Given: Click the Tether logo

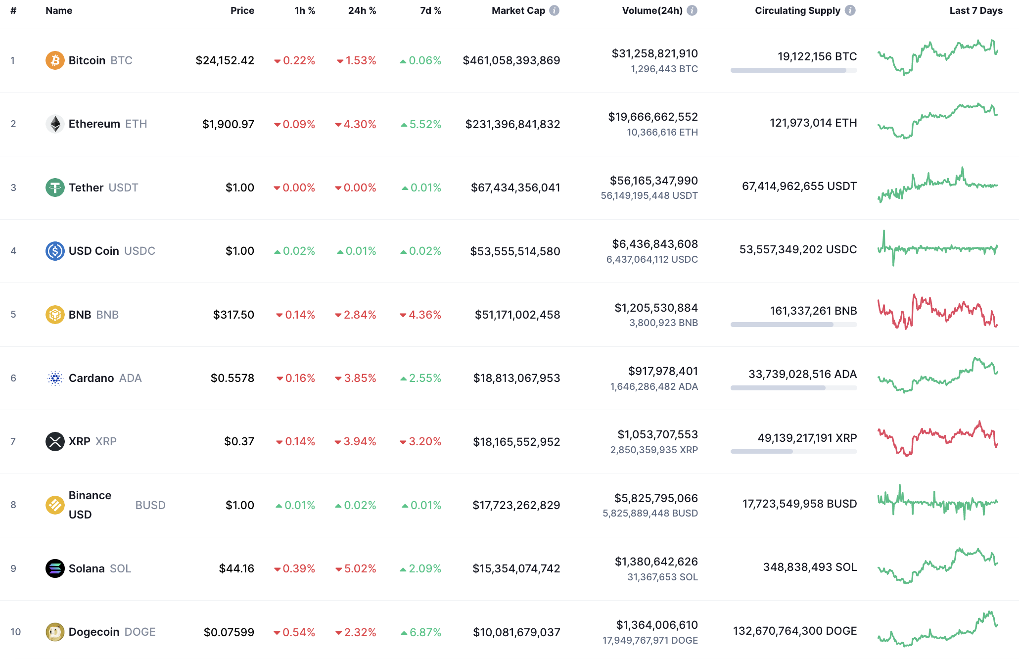Looking at the screenshot, I should click(x=55, y=187).
